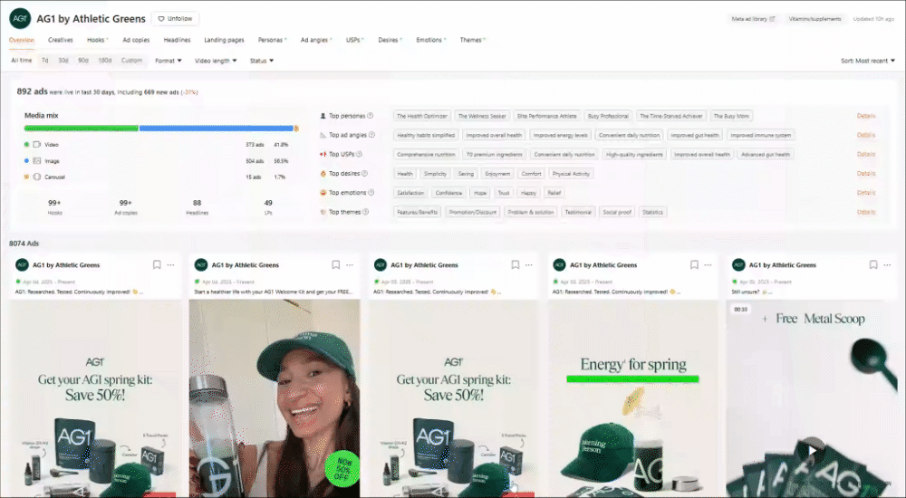The image size is (906, 498).
Task: Click the Improved gut health angle tag
Action: pos(694,135)
